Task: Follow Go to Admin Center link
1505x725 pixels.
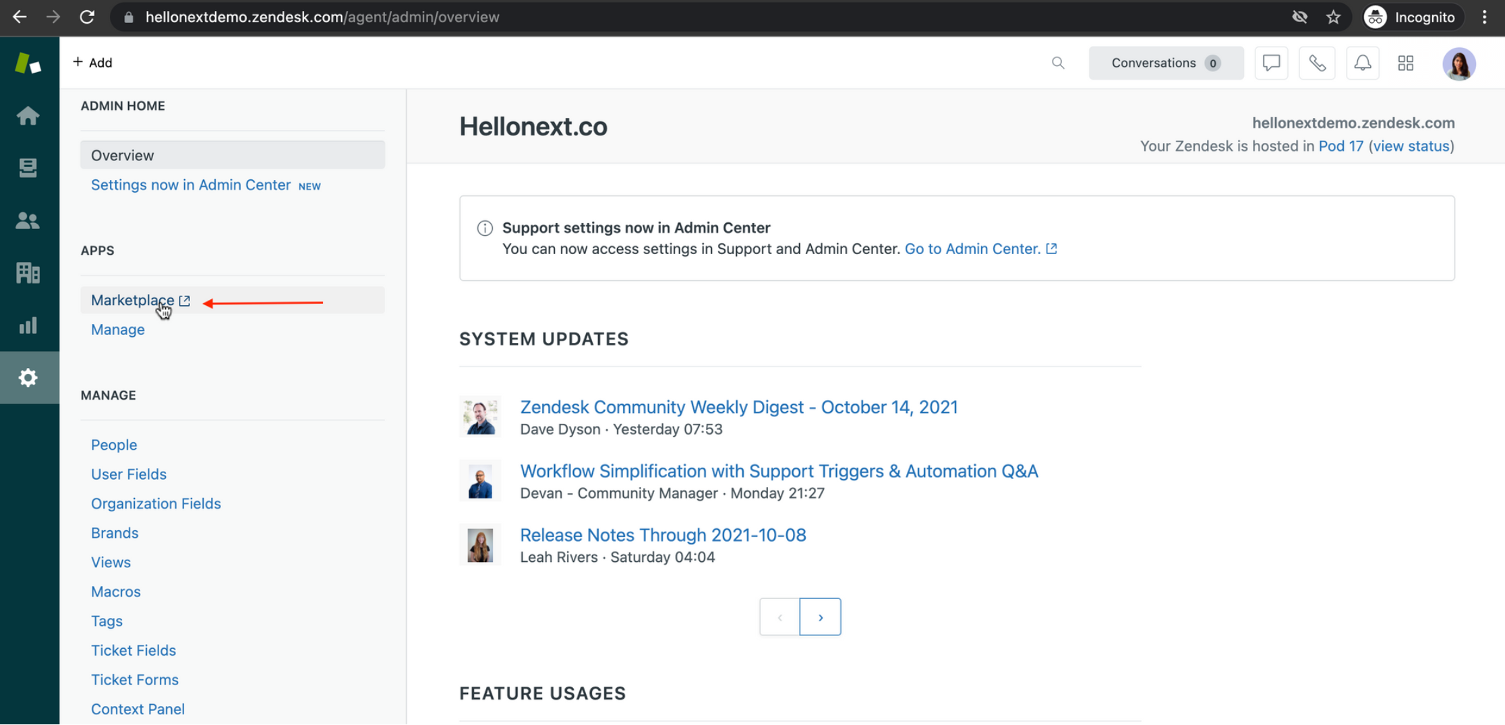Action: 980,249
